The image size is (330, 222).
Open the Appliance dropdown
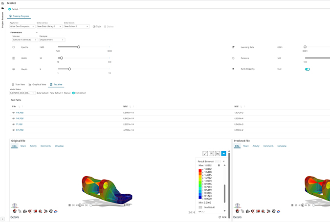pyautogui.click(x=22, y=26)
